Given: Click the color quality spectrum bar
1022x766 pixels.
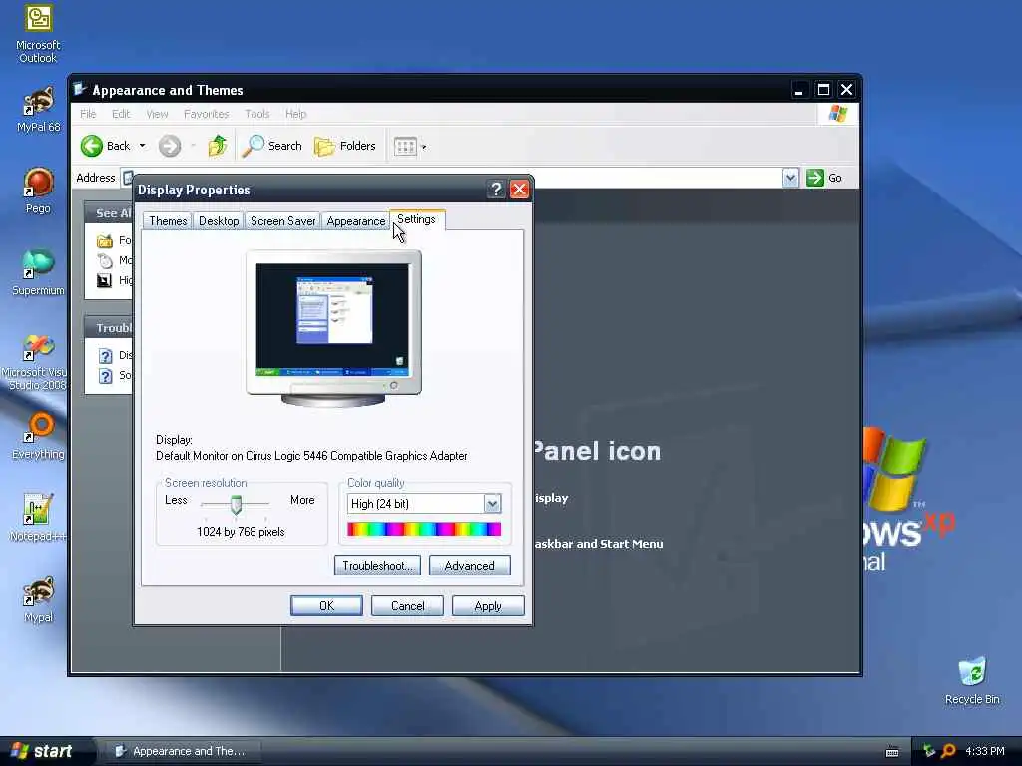Looking at the screenshot, I should (424, 529).
